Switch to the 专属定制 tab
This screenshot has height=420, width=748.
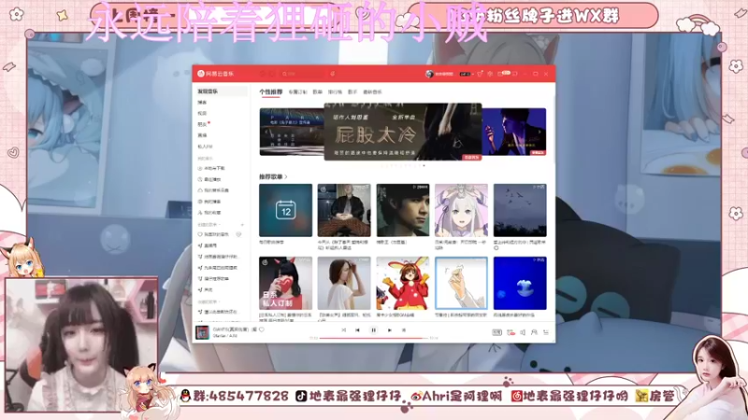(x=297, y=91)
